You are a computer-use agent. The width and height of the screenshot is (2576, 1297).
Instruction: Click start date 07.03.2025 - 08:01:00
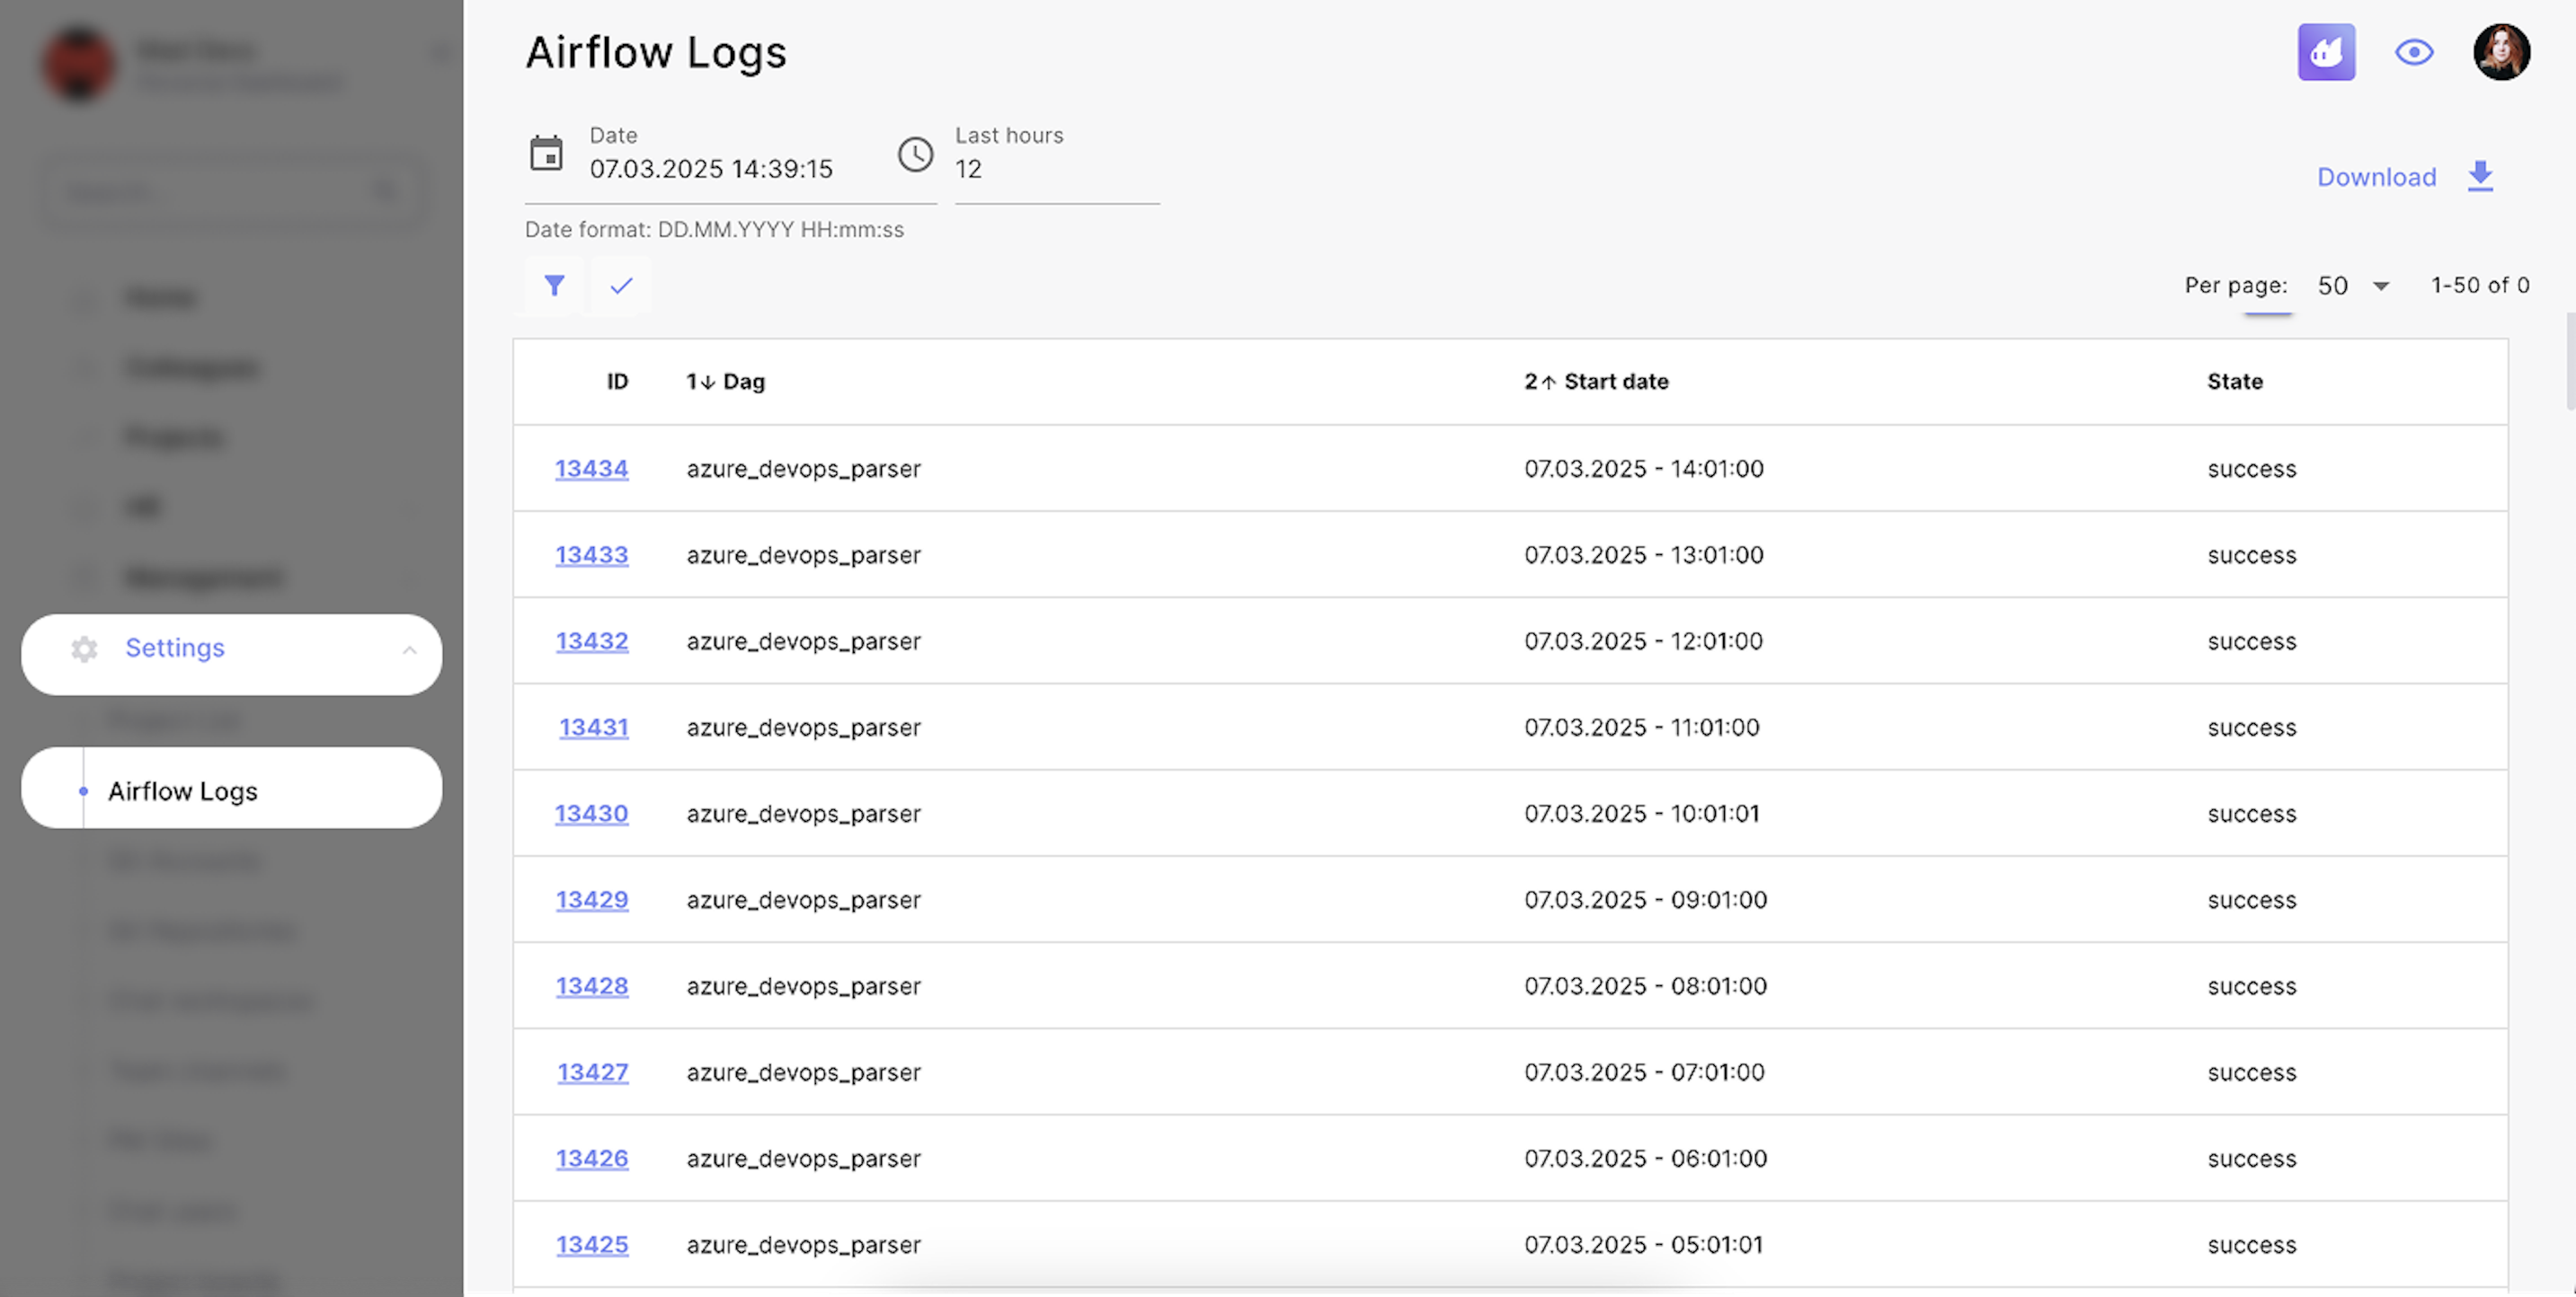[1645, 986]
